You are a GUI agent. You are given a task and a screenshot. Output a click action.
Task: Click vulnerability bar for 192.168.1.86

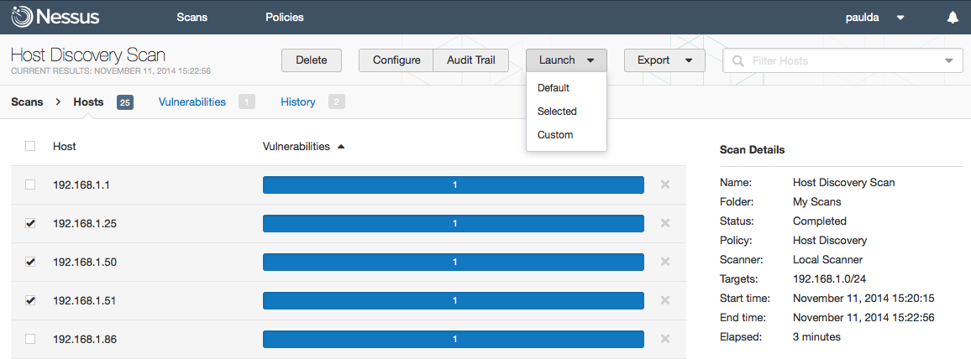[x=454, y=339]
